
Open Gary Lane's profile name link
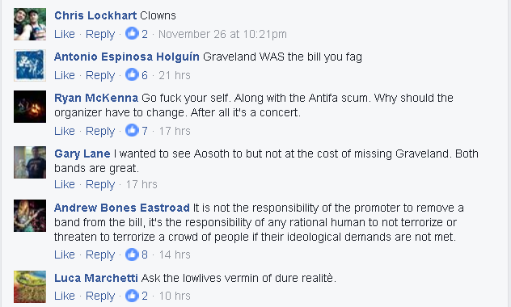click(x=82, y=153)
